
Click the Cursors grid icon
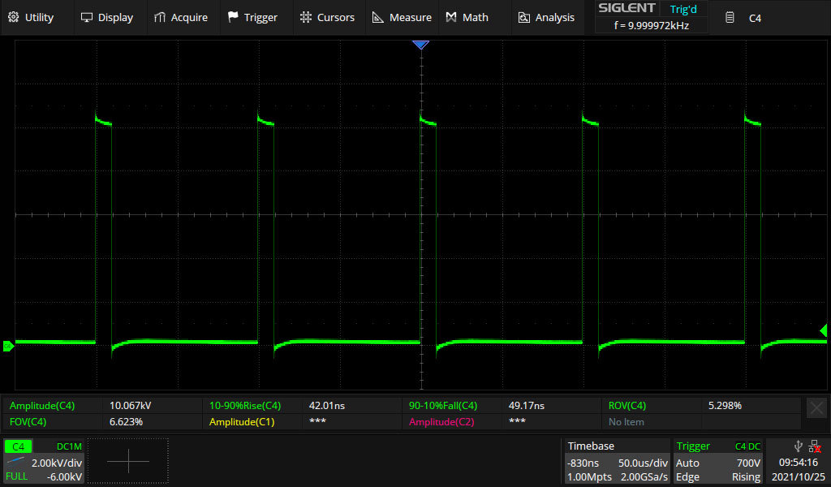[x=306, y=18]
